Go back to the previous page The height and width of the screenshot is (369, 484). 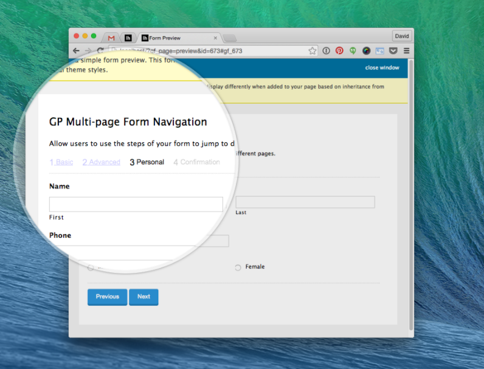76,50
